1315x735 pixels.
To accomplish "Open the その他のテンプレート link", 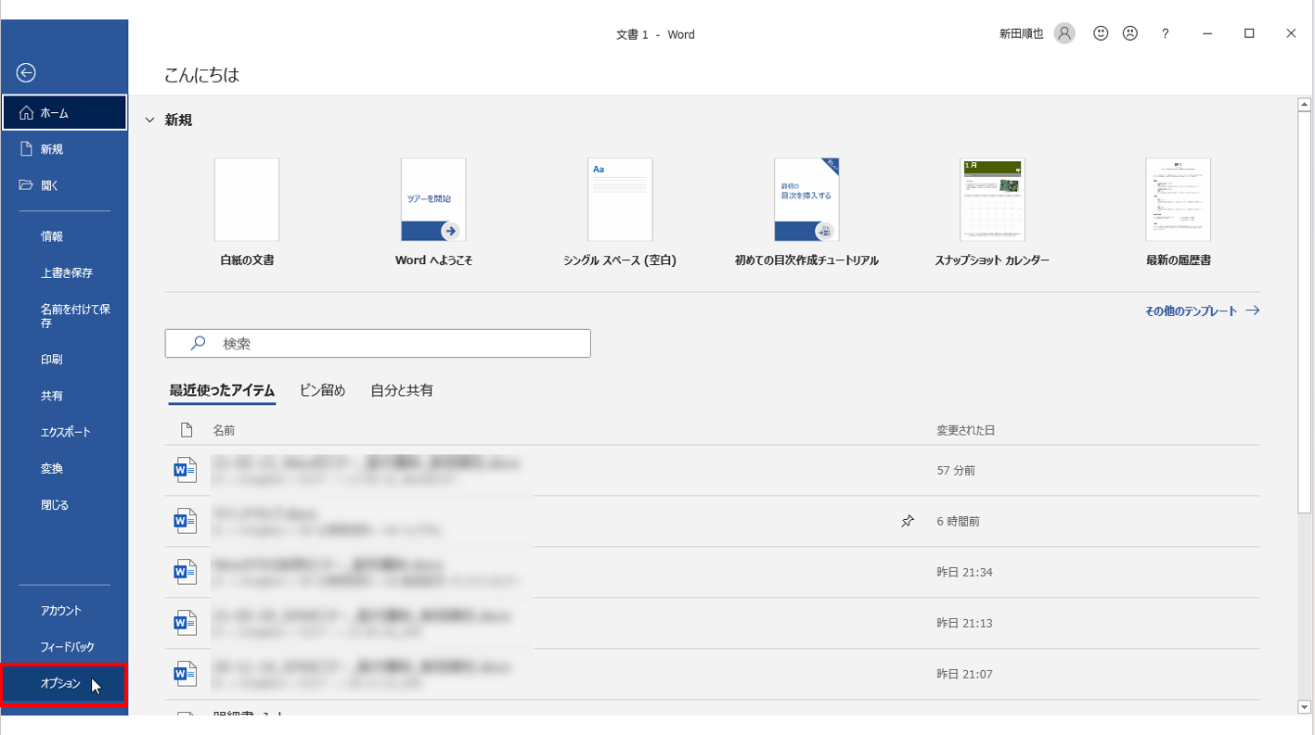I will [x=1201, y=311].
